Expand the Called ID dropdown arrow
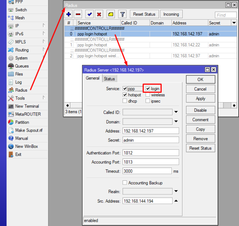239x226 pixels. 176,112
